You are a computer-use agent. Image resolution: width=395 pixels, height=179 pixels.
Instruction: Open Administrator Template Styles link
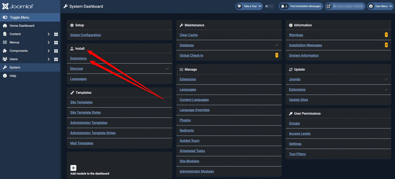pos(93,133)
